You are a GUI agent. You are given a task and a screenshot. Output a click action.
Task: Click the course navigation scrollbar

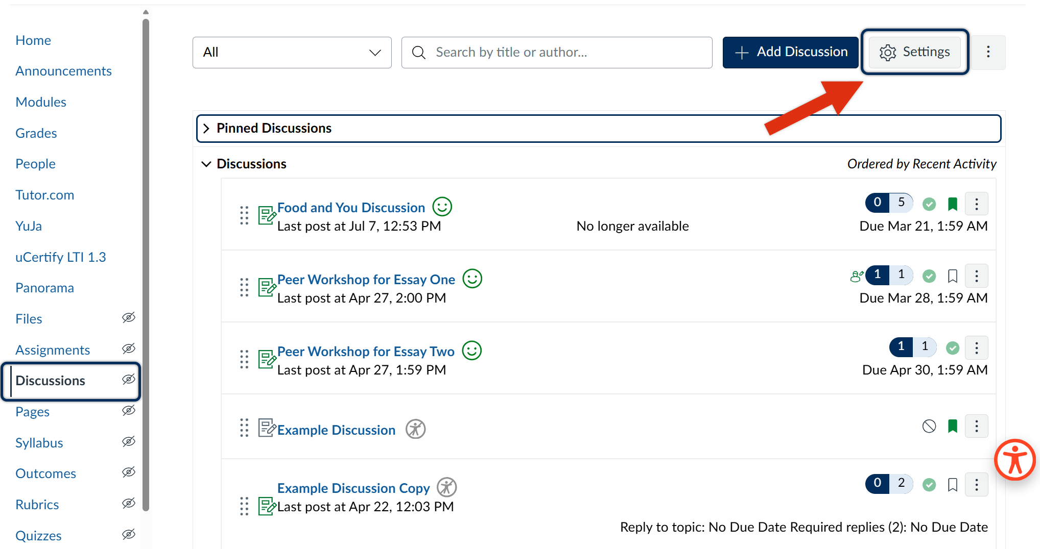pyautogui.click(x=146, y=264)
